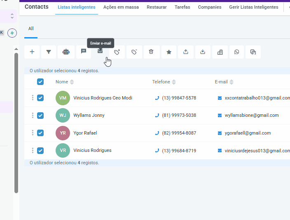Uncheck the select-all header checkbox
This screenshot has height=220, width=290.
40,82
